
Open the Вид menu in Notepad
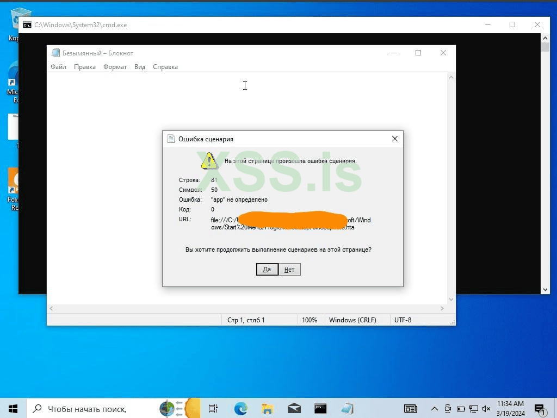140,67
